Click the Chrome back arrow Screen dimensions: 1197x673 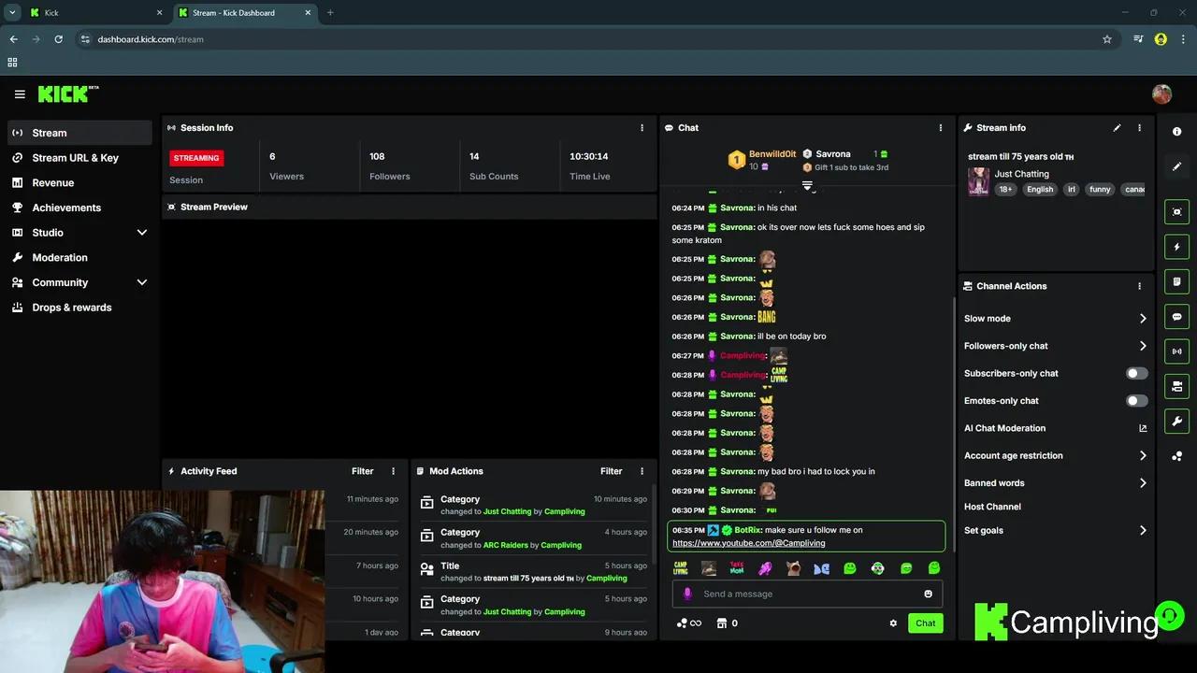coord(13,39)
